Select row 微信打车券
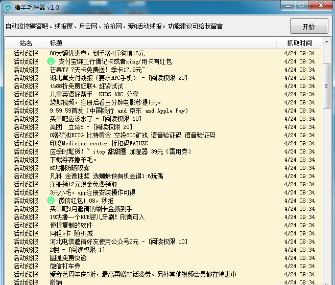335x285 pixels. tap(163, 266)
